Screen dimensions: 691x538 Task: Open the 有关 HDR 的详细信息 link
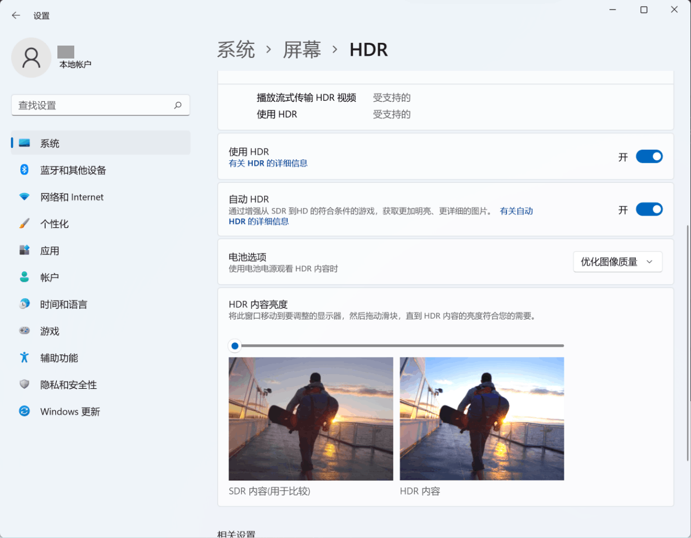tap(268, 163)
